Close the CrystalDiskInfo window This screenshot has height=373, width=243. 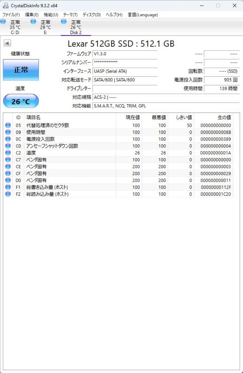point(234,6)
